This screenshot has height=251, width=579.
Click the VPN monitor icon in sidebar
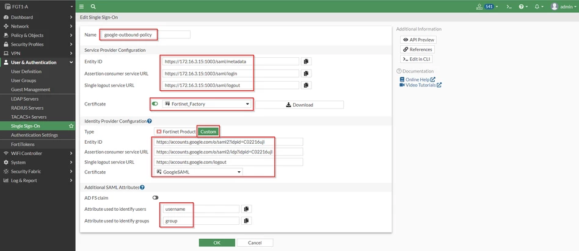coord(6,54)
